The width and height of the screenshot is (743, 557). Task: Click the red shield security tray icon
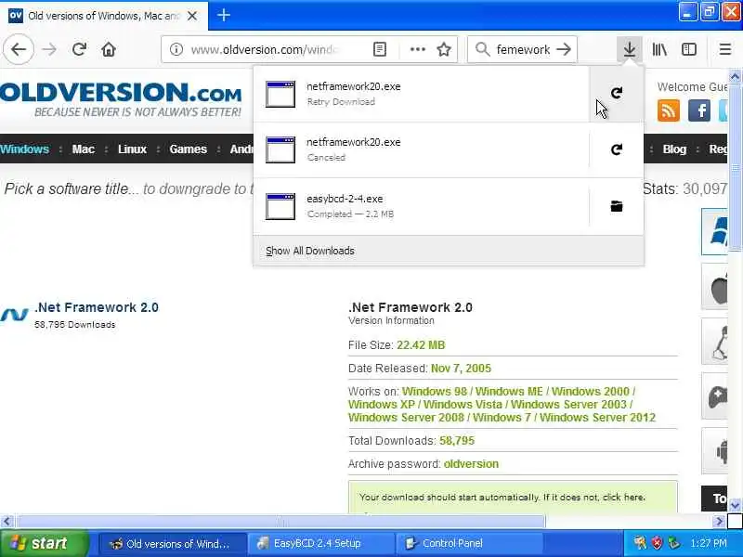[x=657, y=543]
